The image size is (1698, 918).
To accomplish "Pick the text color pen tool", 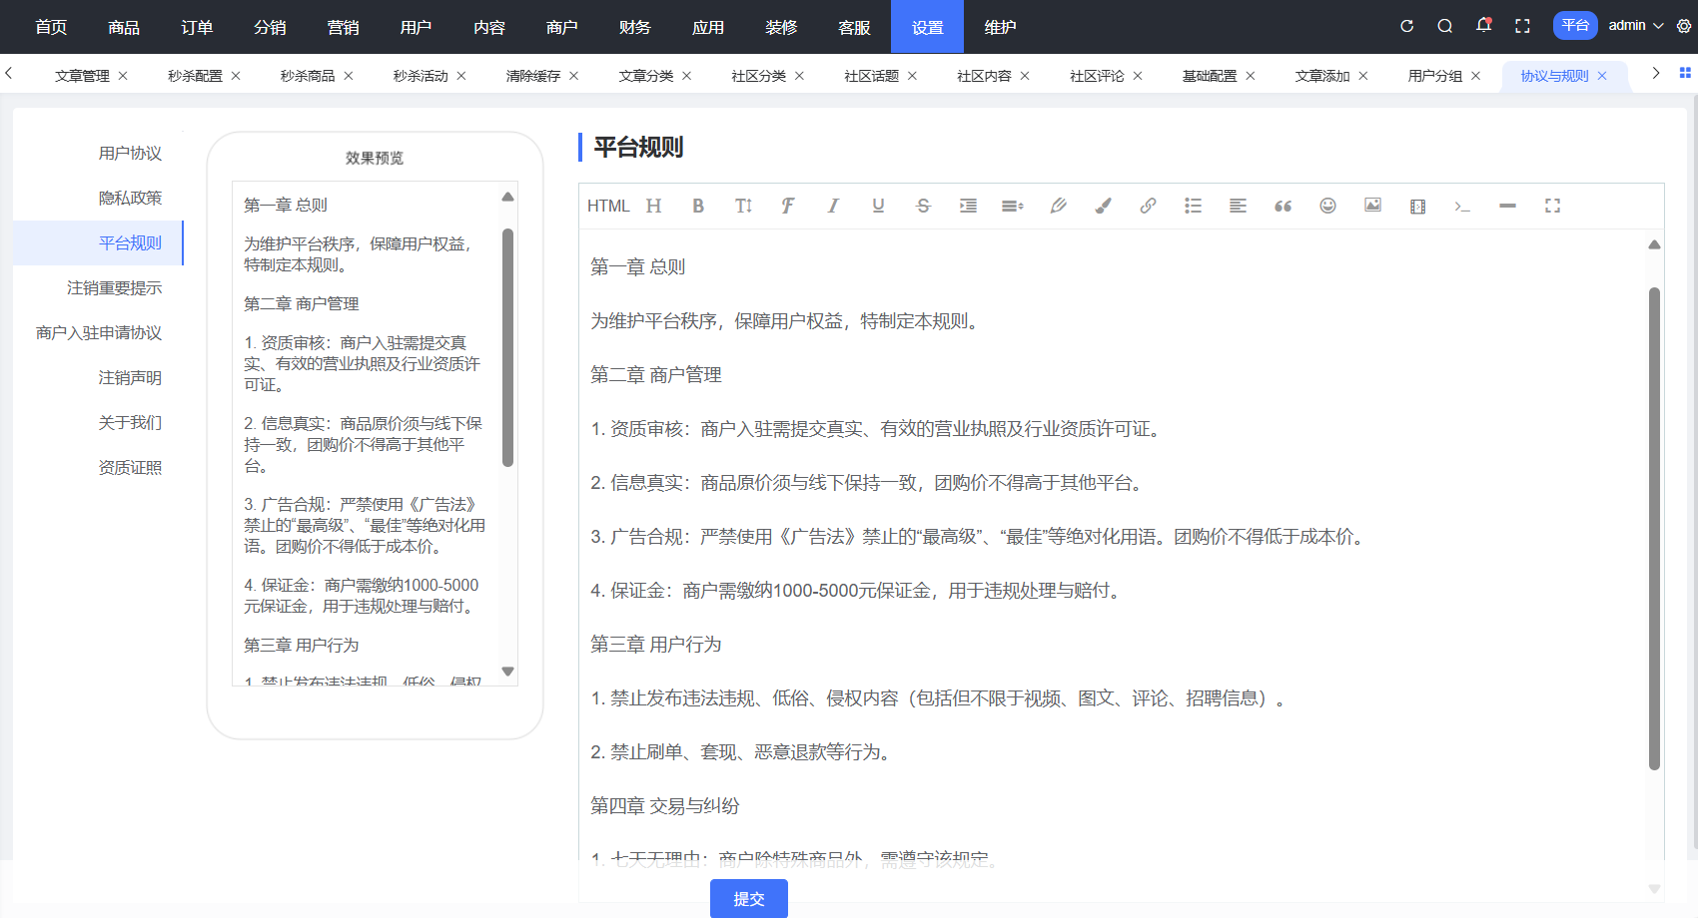I will [1058, 206].
